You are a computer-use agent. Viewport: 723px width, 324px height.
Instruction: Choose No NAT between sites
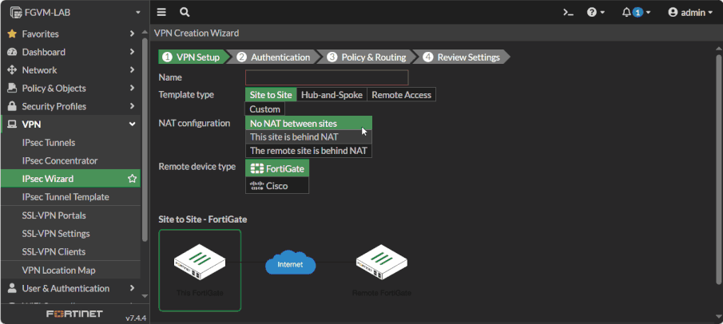tap(308, 124)
